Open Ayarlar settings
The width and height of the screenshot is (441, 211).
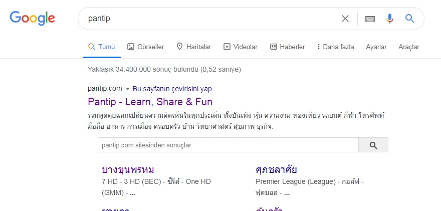(376, 47)
